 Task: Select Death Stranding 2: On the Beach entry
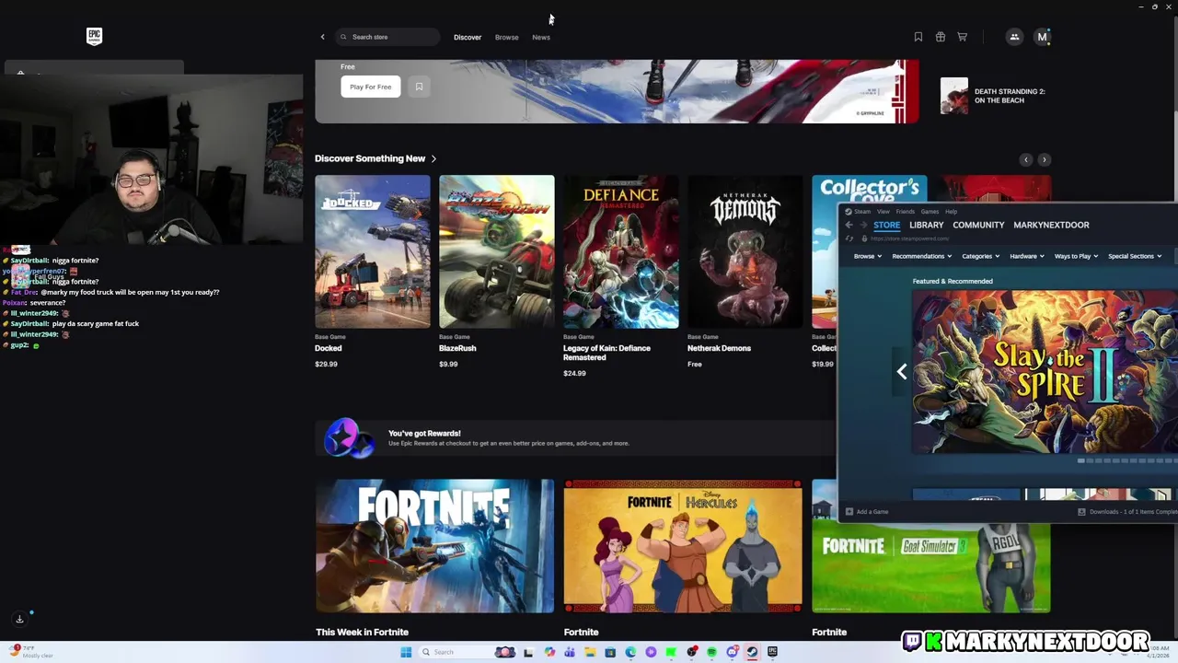994,96
